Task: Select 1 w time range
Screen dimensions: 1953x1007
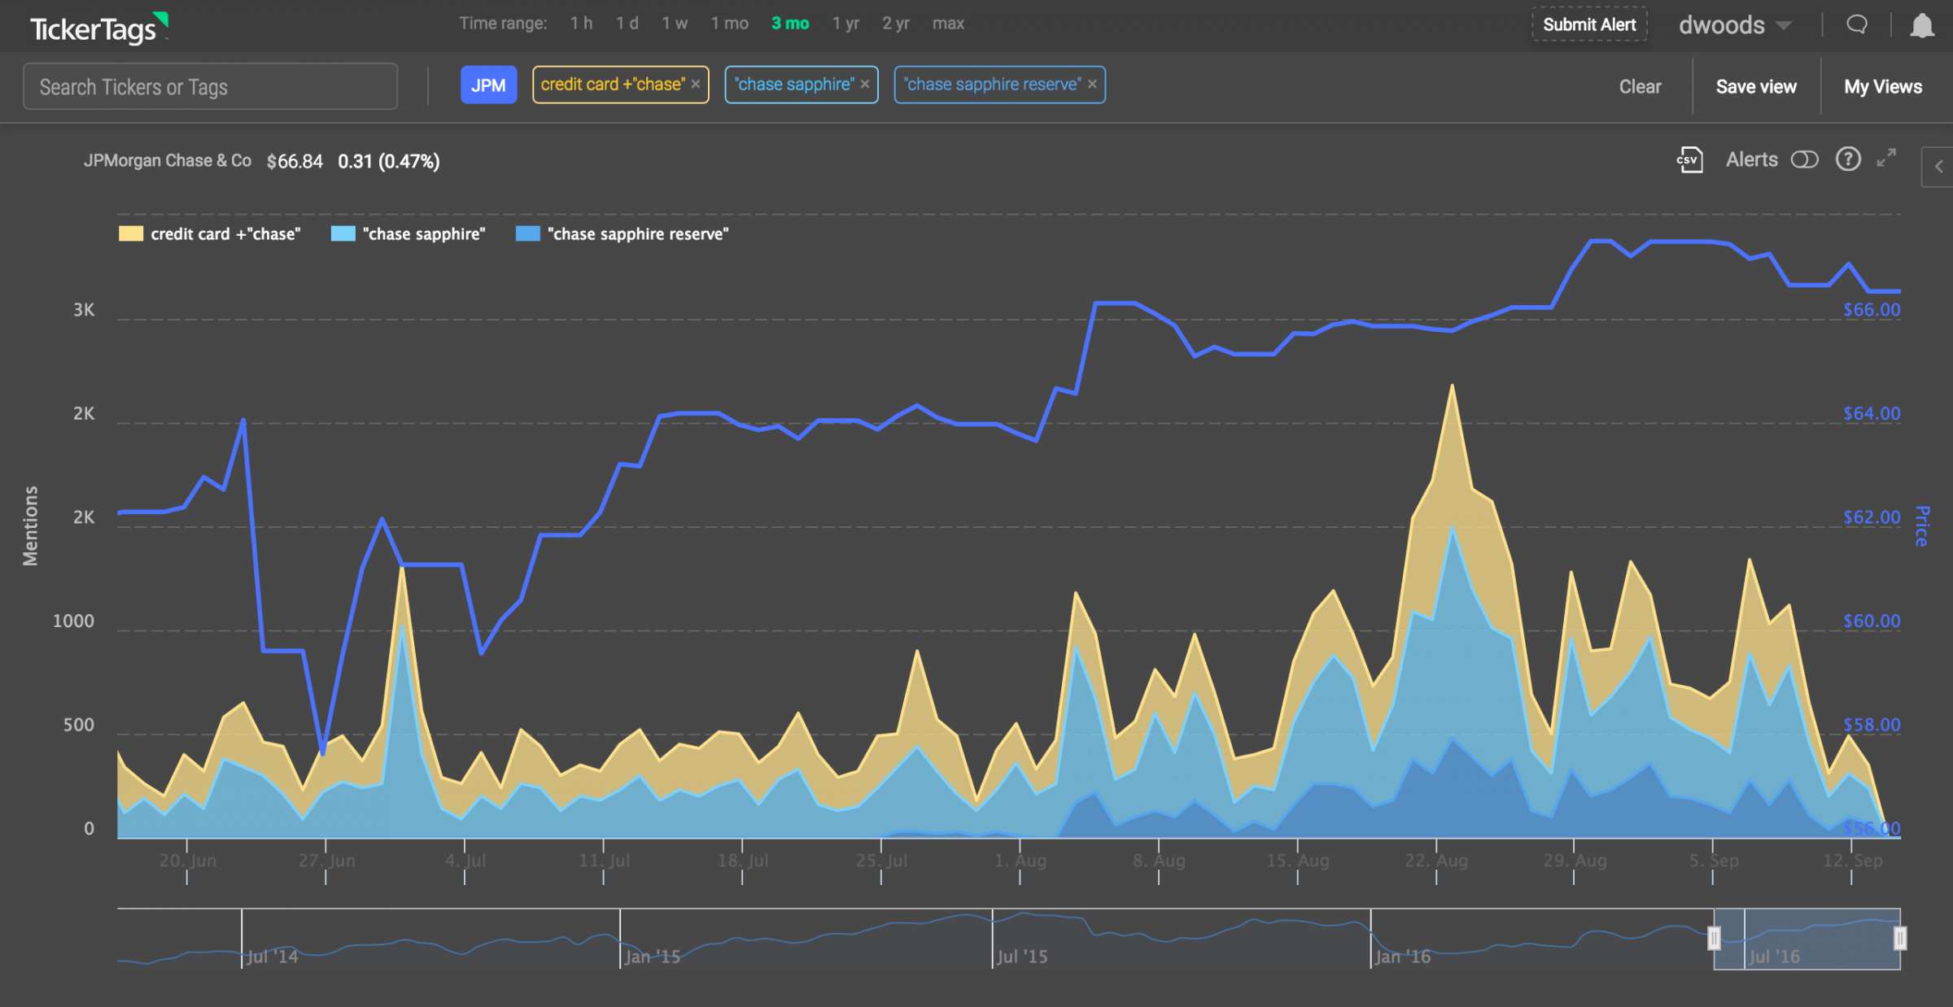Action: click(x=675, y=24)
